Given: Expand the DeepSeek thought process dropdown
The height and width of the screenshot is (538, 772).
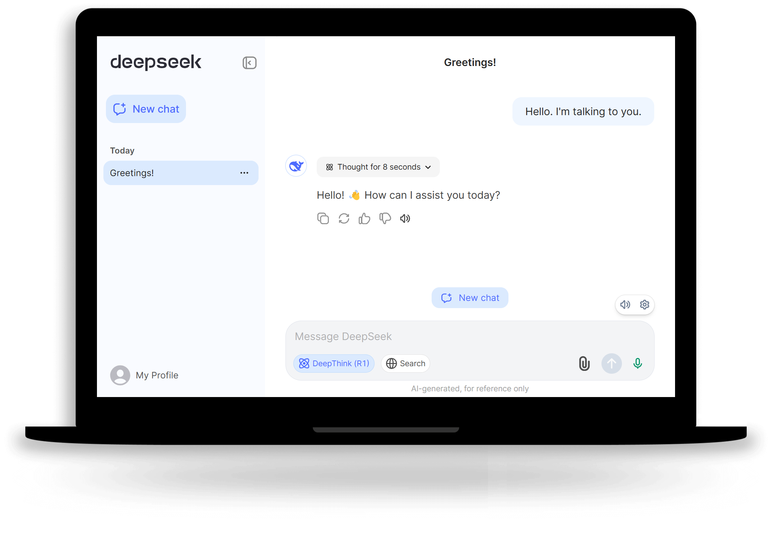Looking at the screenshot, I should coord(377,166).
